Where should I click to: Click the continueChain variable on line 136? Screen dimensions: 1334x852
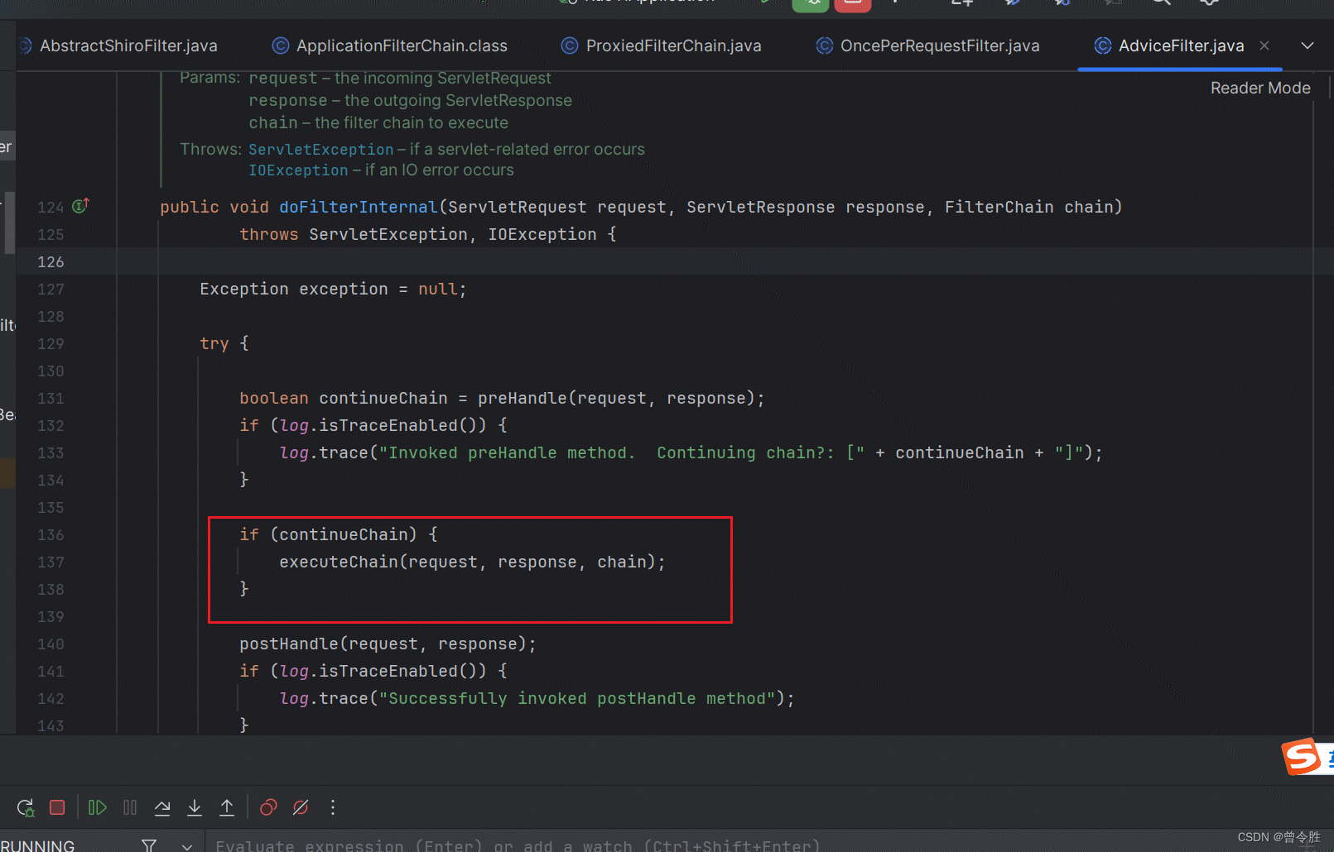point(344,534)
